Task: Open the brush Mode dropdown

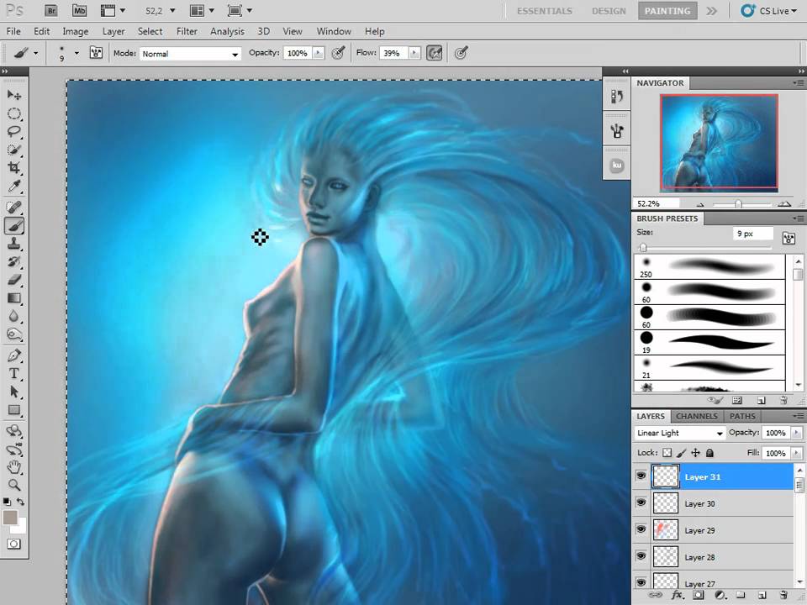Action: [190, 54]
